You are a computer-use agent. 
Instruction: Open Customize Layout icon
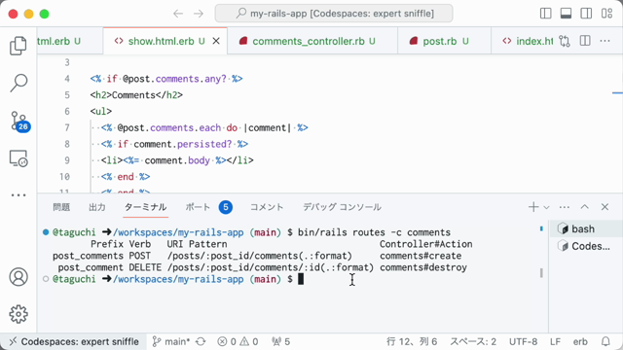click(606, 14)
